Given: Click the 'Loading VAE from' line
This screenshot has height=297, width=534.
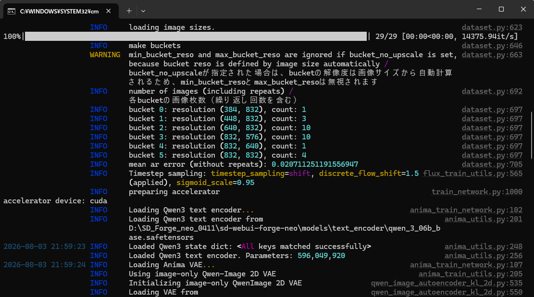Looking at the screenshot, I should point(163,292).
